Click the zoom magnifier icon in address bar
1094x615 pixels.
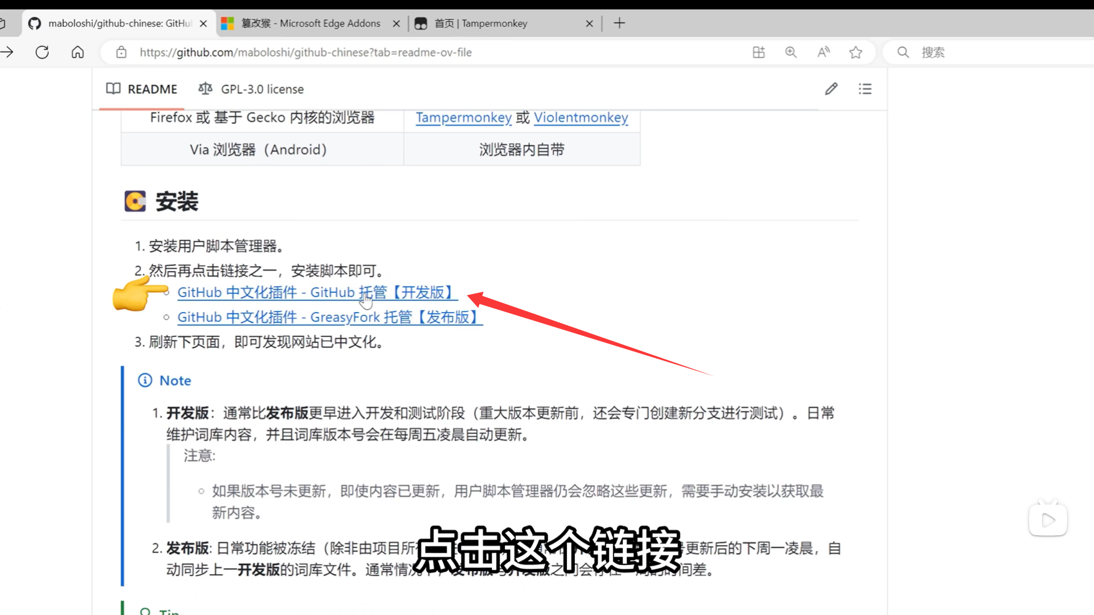pos(791,52)
